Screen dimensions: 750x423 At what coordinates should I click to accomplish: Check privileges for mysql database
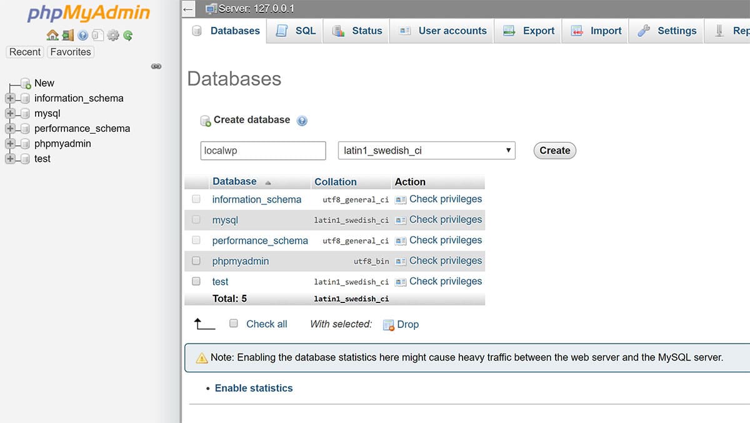439,220
